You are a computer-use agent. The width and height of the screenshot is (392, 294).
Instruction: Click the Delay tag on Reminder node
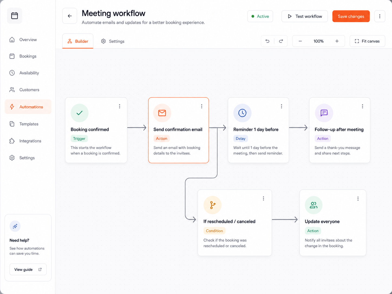[x=240, y=139]
